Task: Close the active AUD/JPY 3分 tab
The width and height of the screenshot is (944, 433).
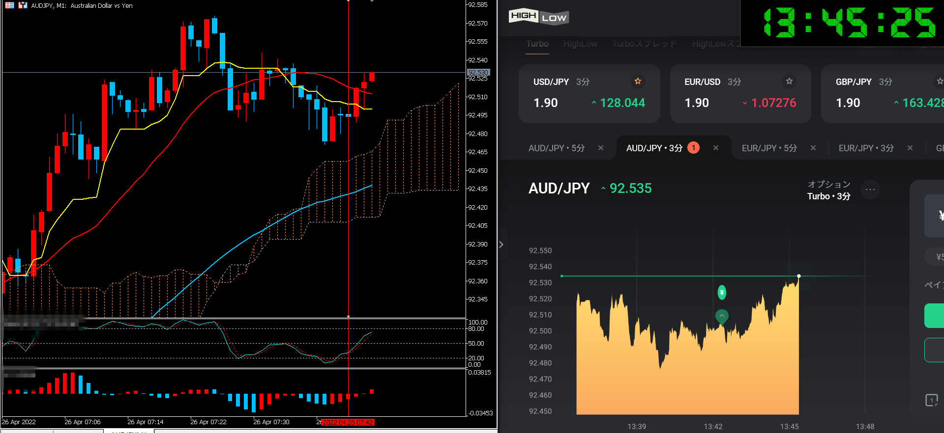Action: pos(716,148)
